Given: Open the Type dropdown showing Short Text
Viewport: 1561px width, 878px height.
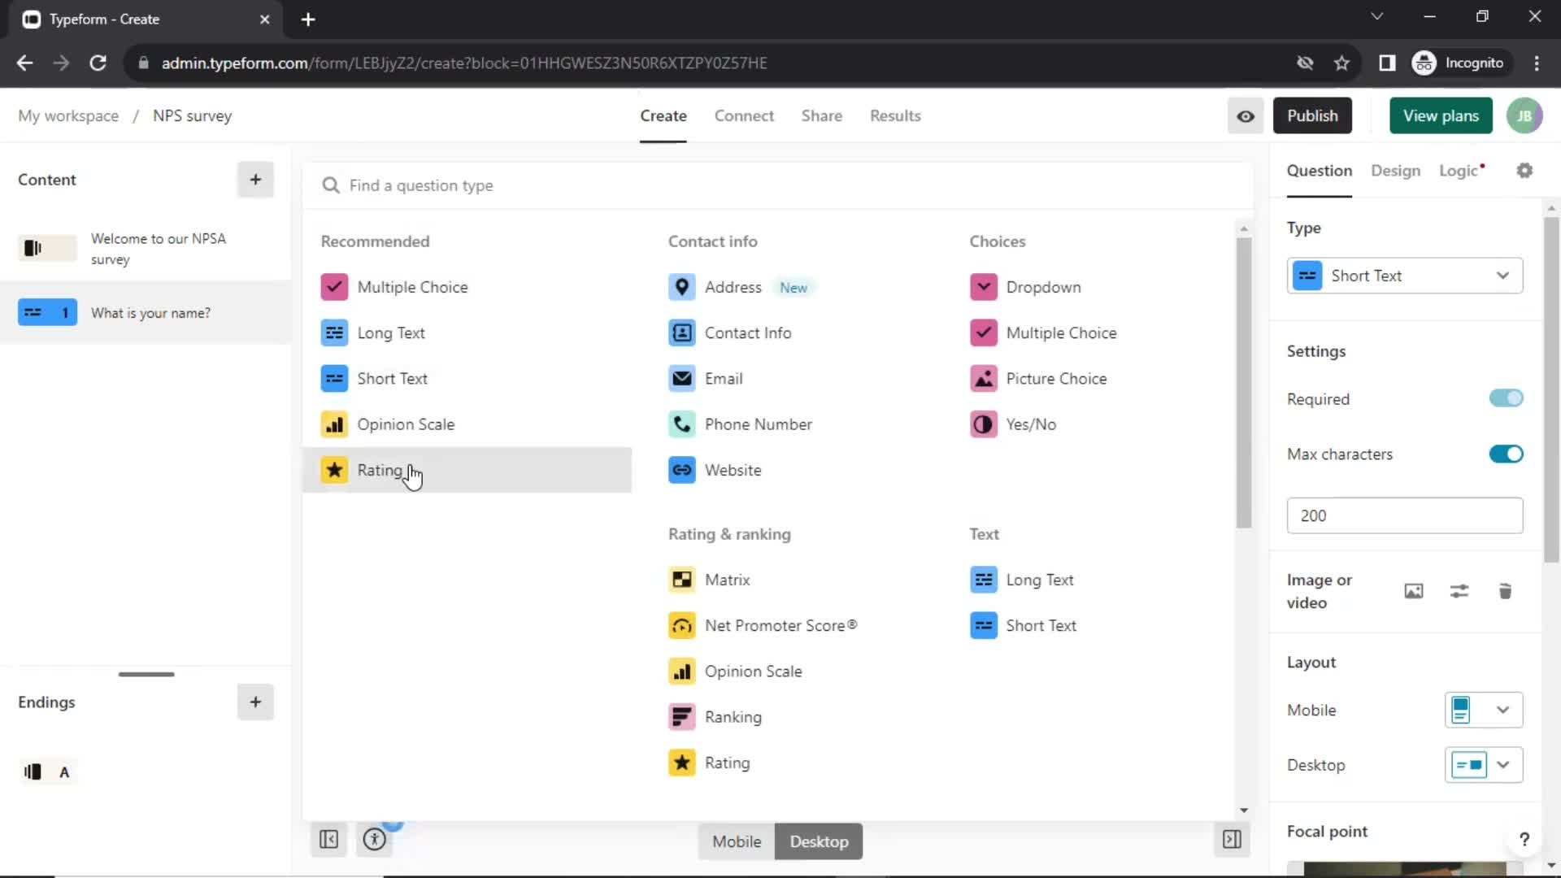Looking at the screenshot, I should [1404, 276].
